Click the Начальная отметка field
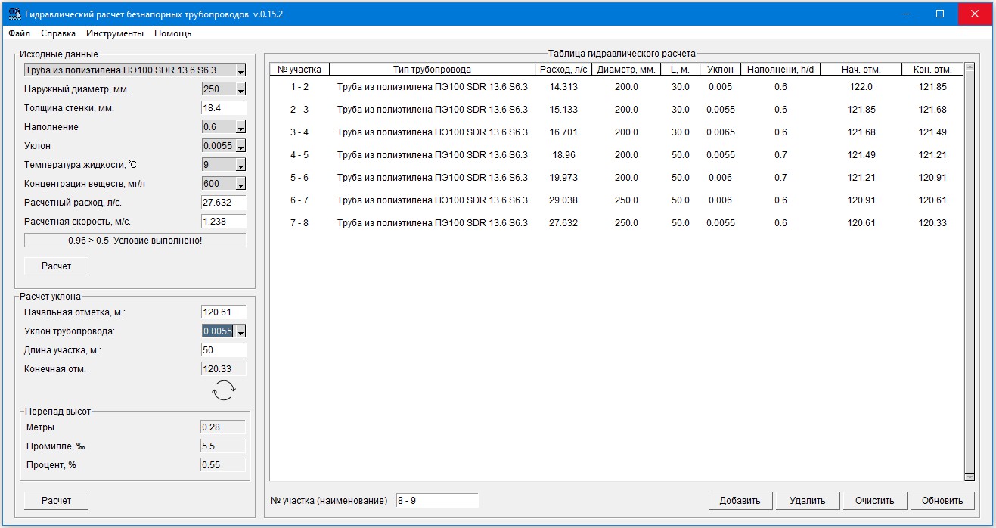This screenshot has width=996, height=528. point(224,312)
